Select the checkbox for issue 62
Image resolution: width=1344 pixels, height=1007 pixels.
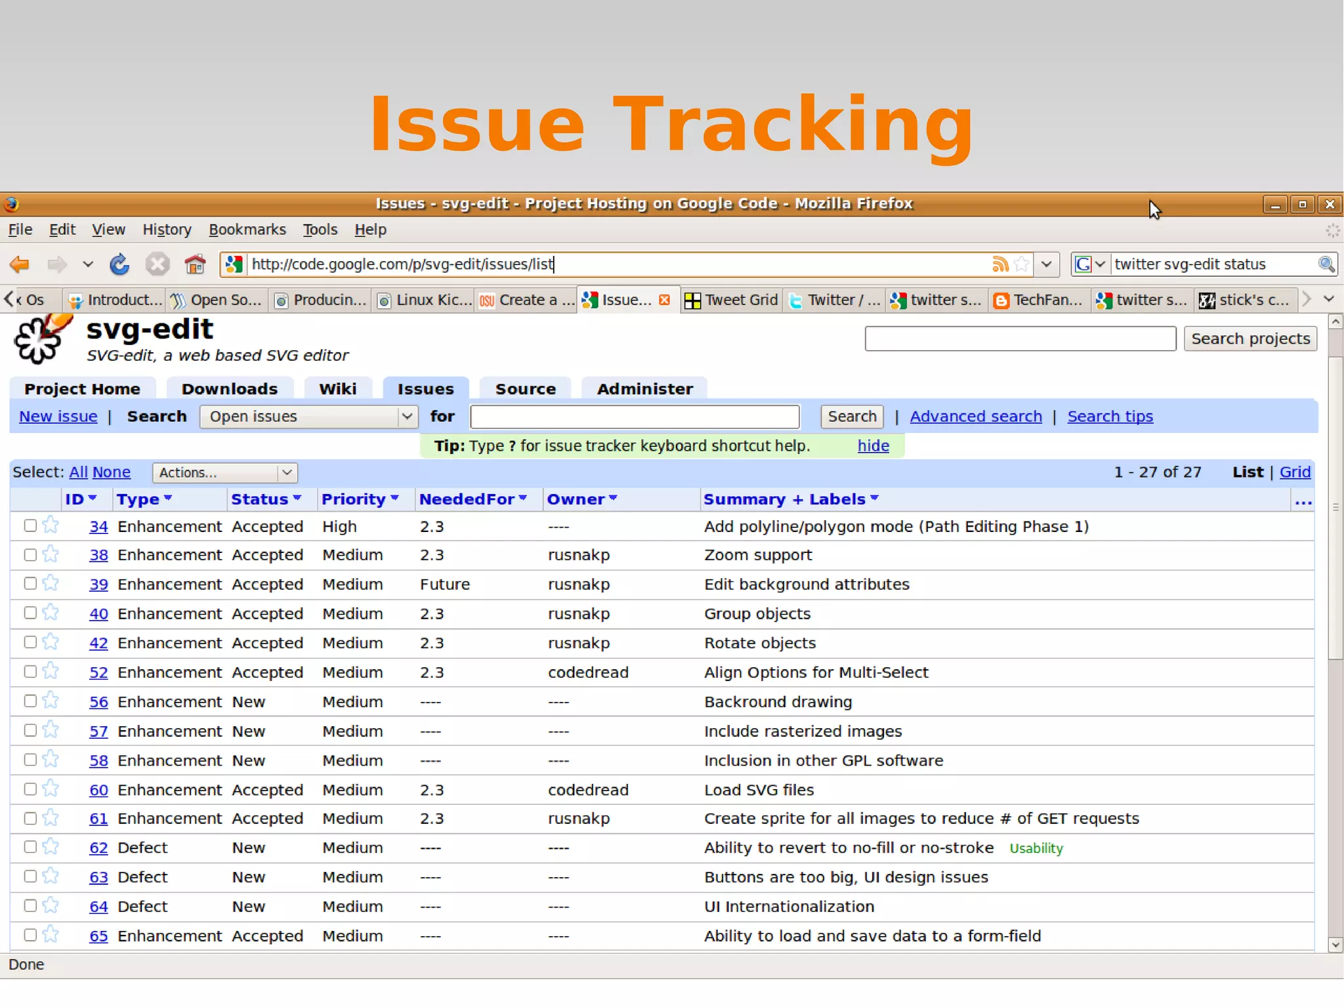coord(30,847)
